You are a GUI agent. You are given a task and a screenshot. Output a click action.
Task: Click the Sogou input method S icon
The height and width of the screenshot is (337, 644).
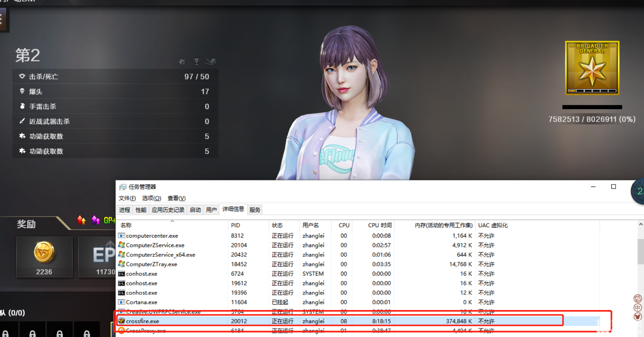click(x=638, y=298)
